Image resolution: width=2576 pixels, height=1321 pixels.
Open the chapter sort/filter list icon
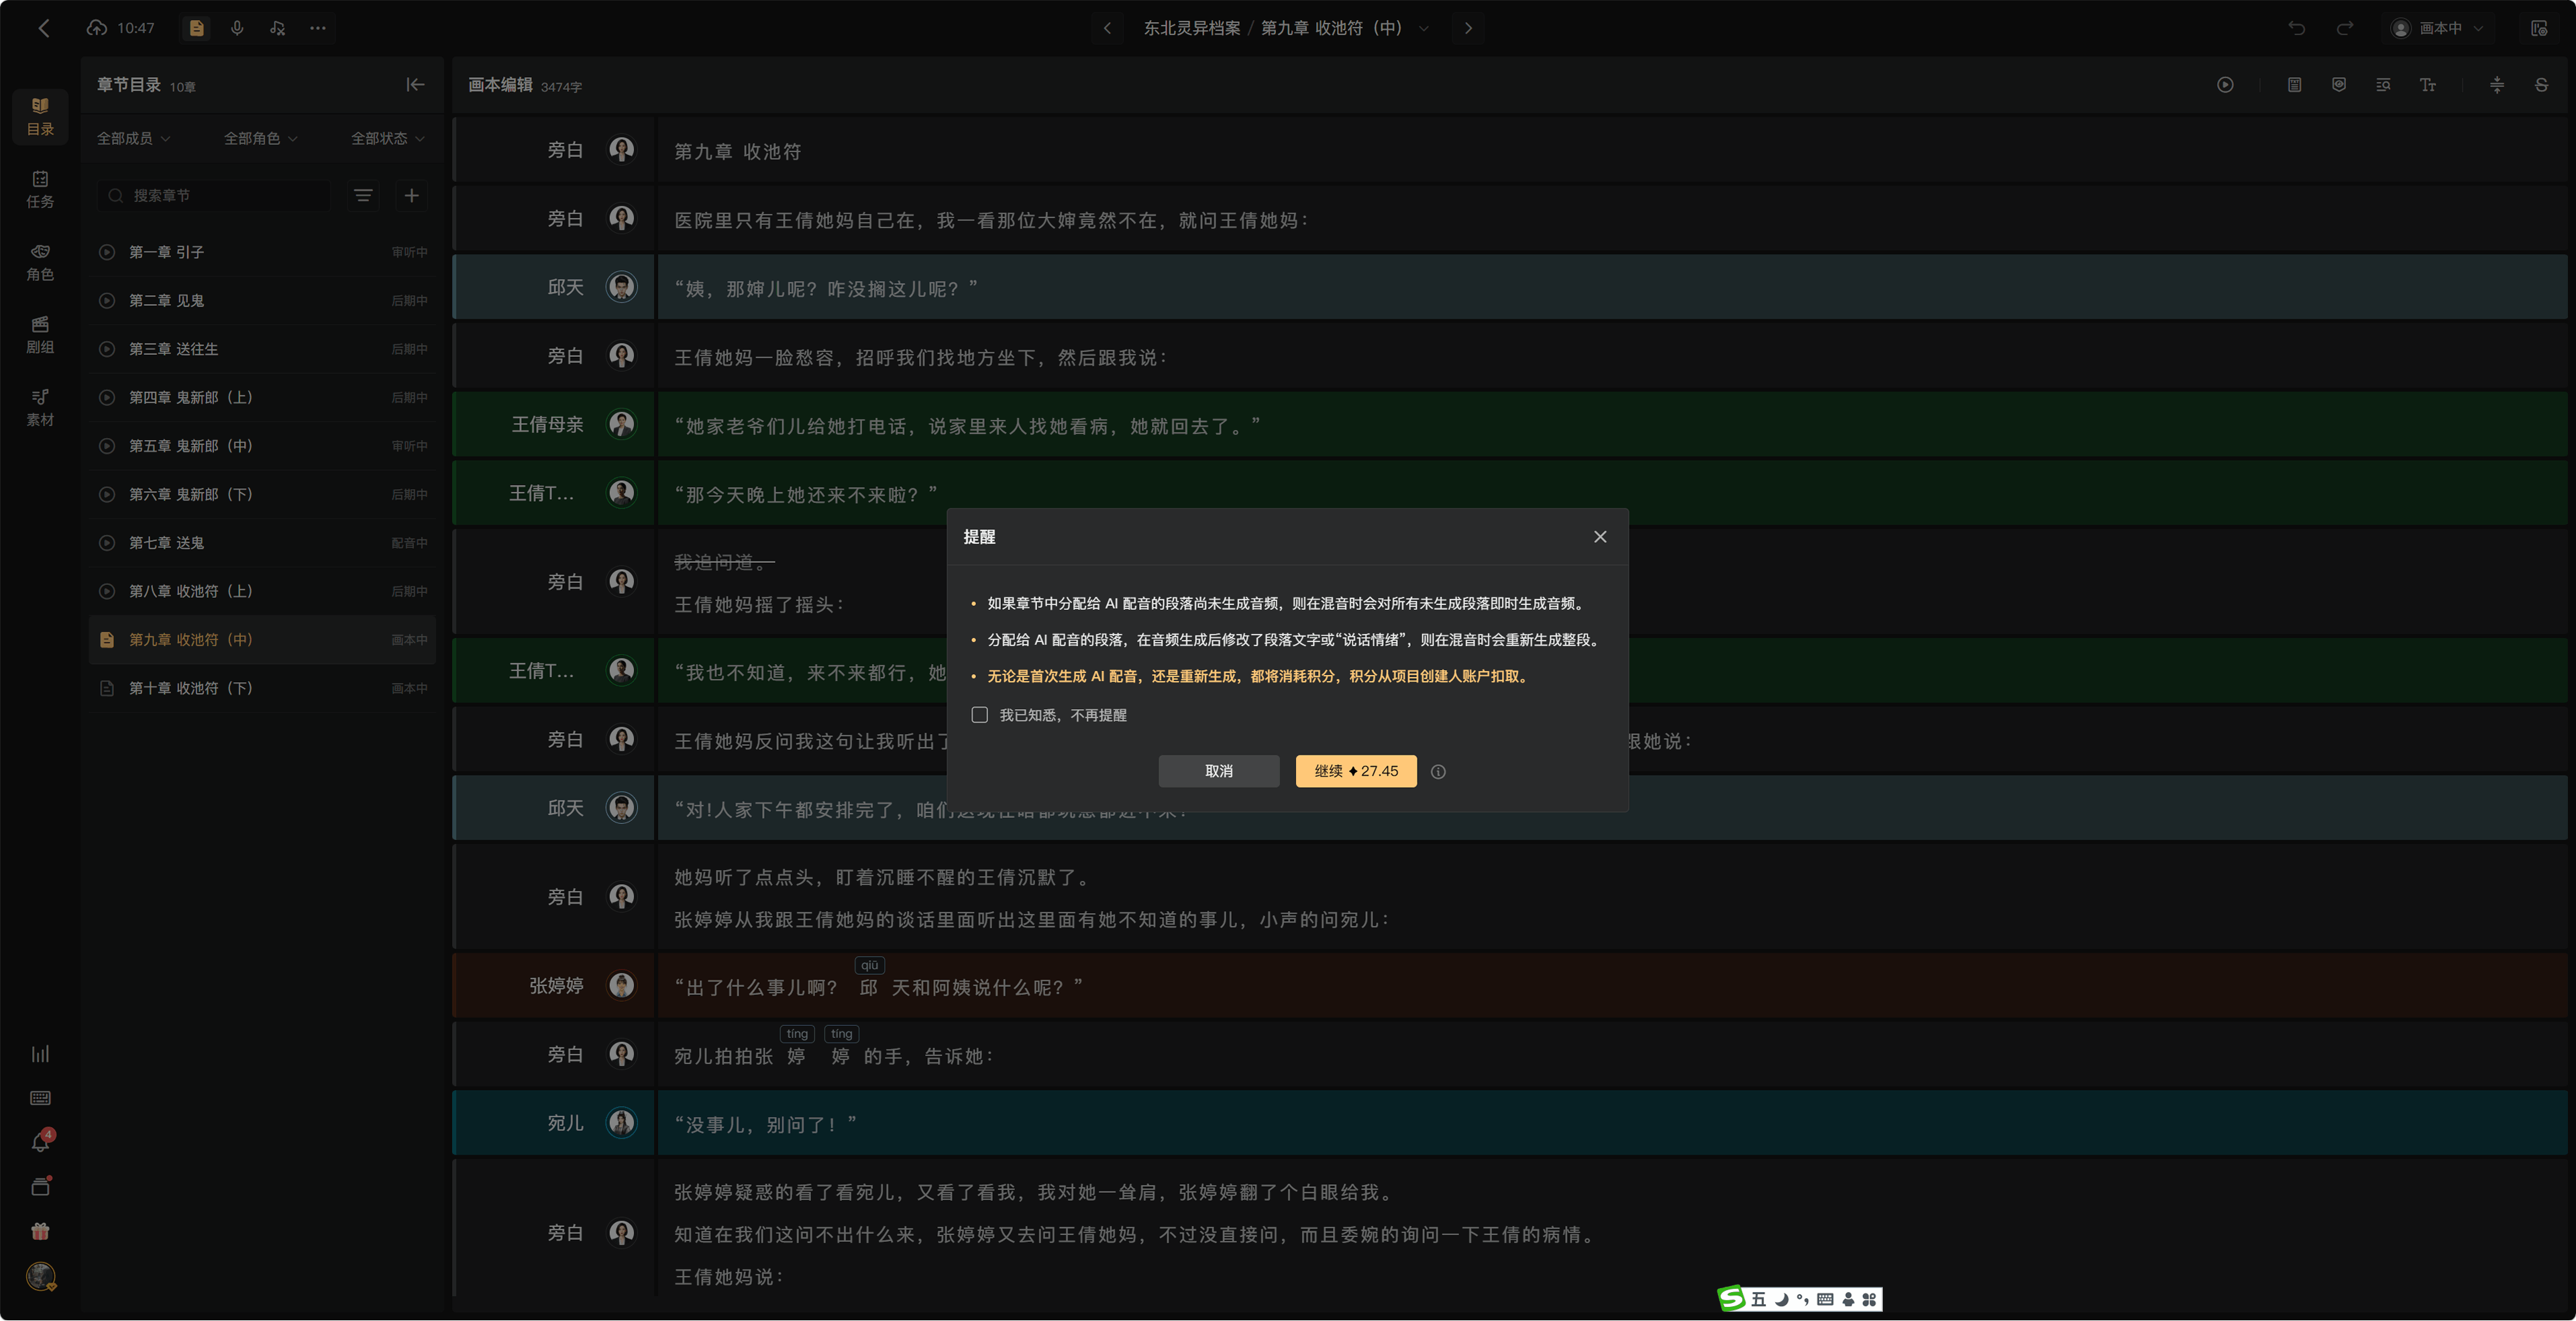pos(363,195)
